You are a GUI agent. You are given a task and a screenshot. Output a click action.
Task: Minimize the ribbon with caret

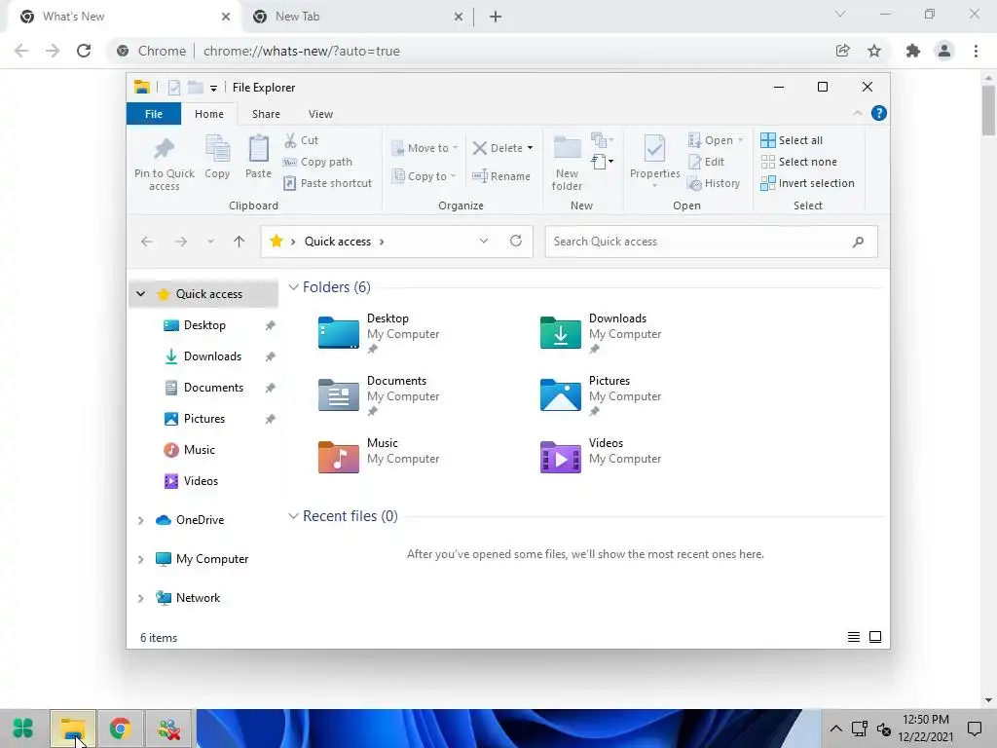[x=857, y=113]
